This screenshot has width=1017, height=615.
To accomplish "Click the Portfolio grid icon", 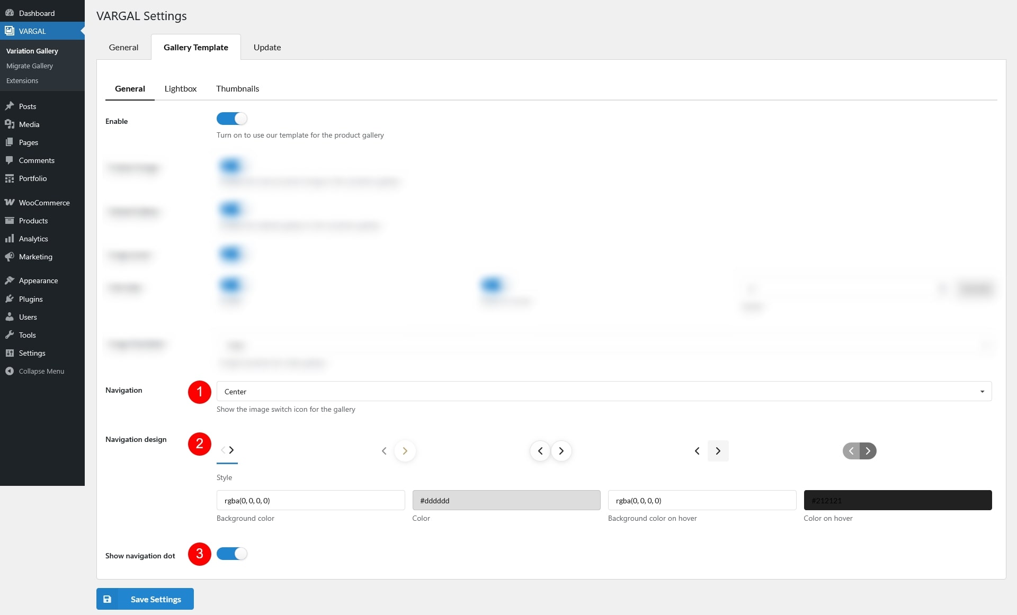I will coord(10,178).
